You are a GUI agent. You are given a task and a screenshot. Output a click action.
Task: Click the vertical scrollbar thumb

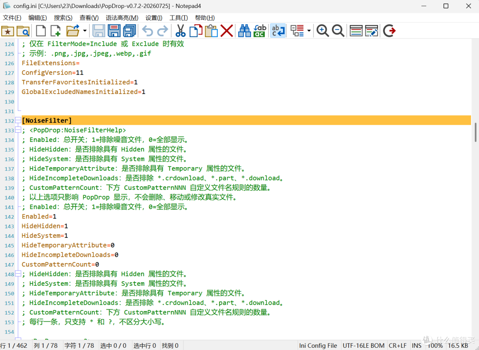[475, 132]
